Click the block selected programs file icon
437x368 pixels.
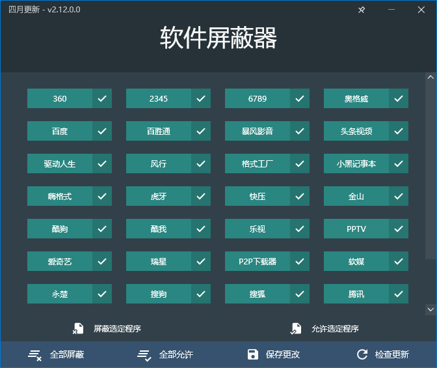78,328
